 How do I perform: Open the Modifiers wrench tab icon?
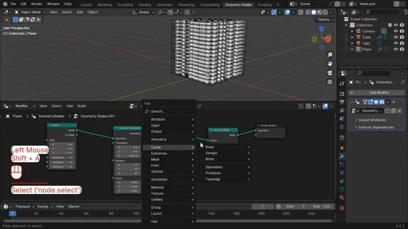click(342, 156)
